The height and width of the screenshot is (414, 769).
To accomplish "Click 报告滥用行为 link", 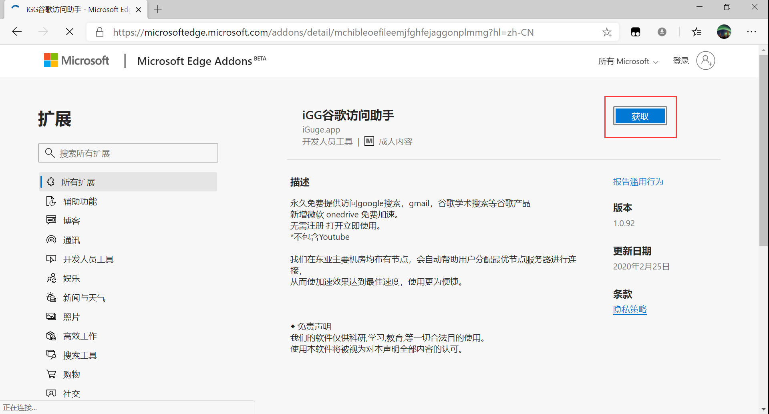I will pyautogui.click(x=638, y=182).
